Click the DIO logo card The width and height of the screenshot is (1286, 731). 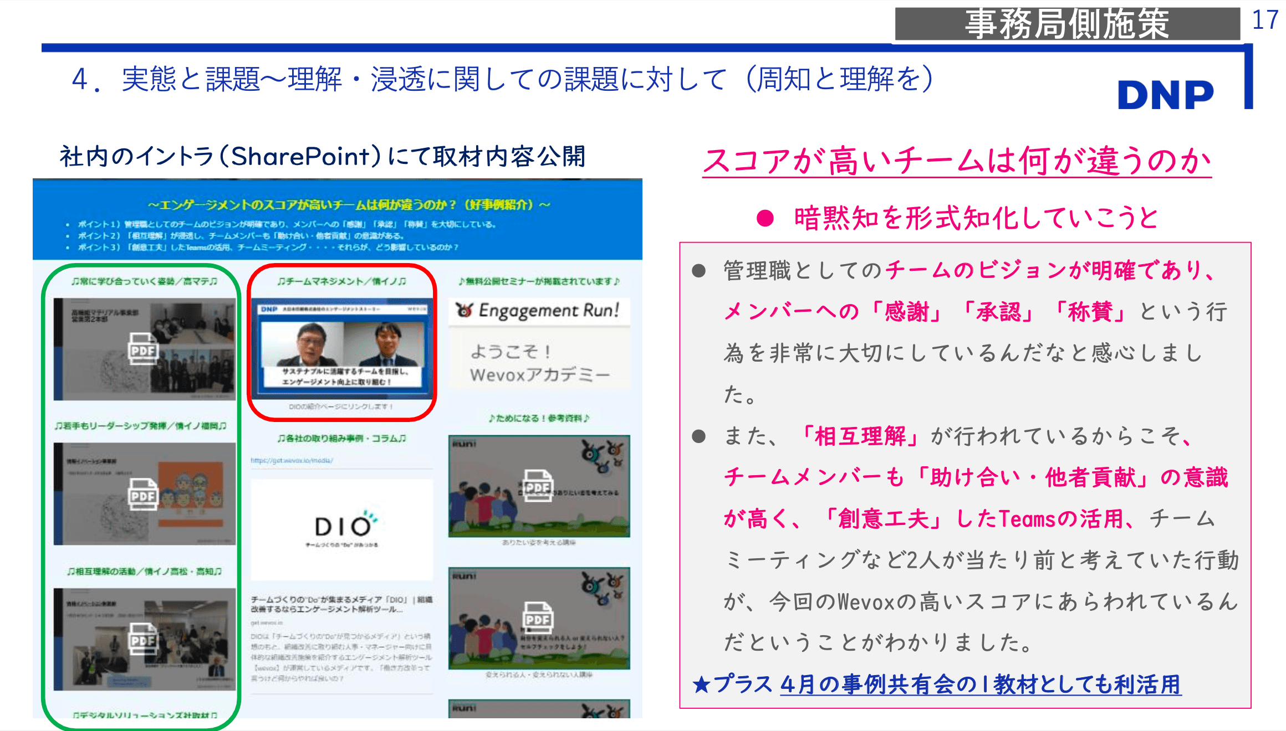click(341, 529)
